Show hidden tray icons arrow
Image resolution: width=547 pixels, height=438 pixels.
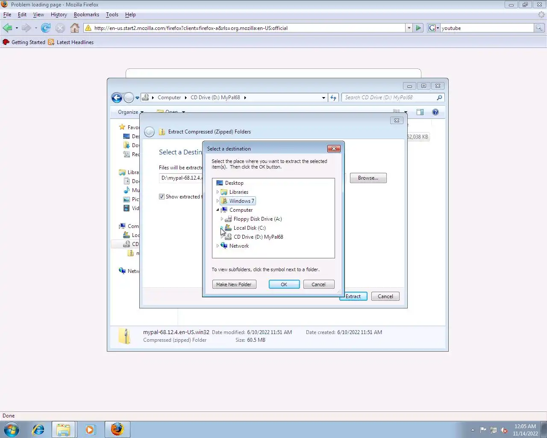coord(473,430)
